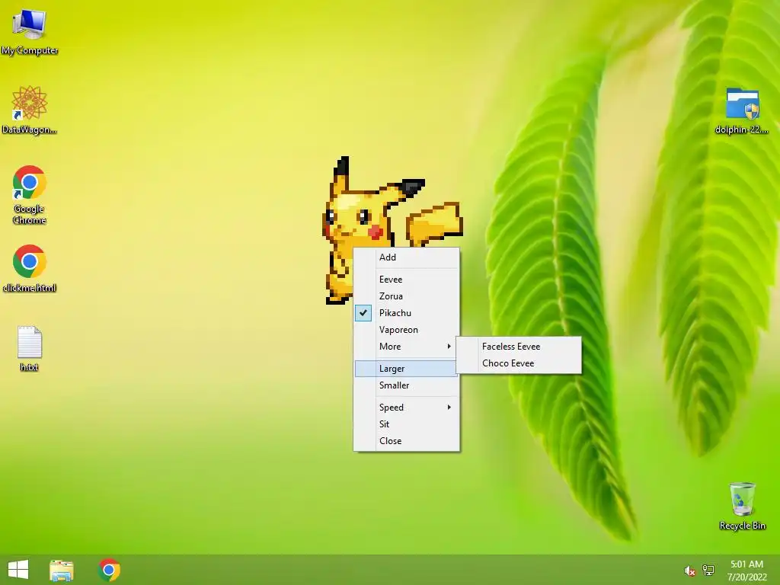Image resolution: width=780 pixels, height=585 pixels.
Task: Select Choco Eevee from the submenu
Action: click(x=519, y=363)
